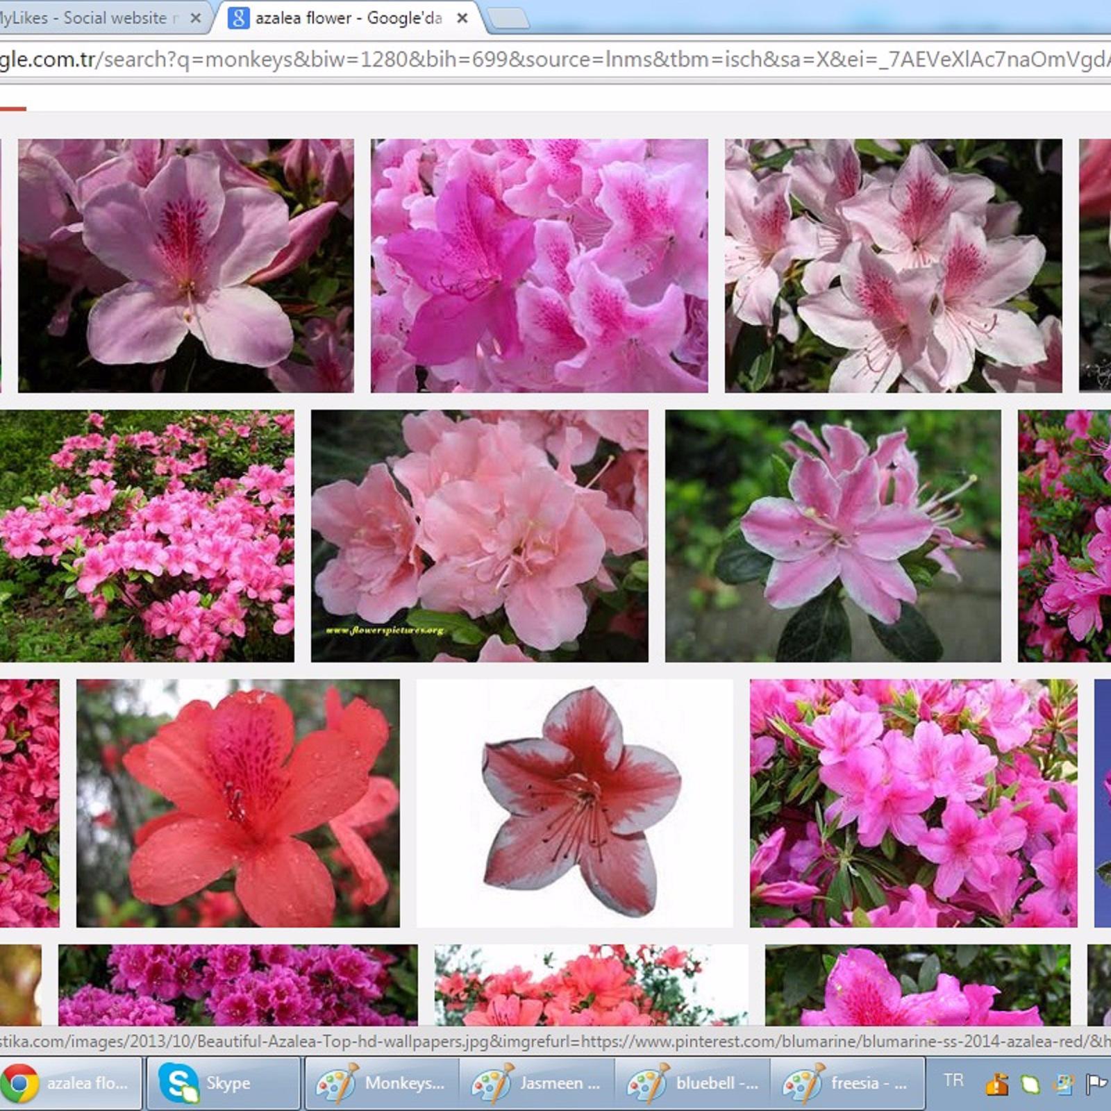This screenshot has height=1111, width=1111.
Task: Open the pink white-edged star azalea image
Action: (833, 535)
